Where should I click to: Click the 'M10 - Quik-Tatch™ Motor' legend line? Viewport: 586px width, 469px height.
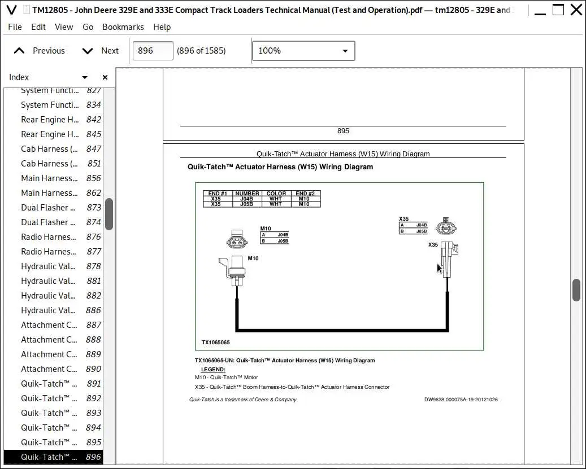[x=226, y=378]
